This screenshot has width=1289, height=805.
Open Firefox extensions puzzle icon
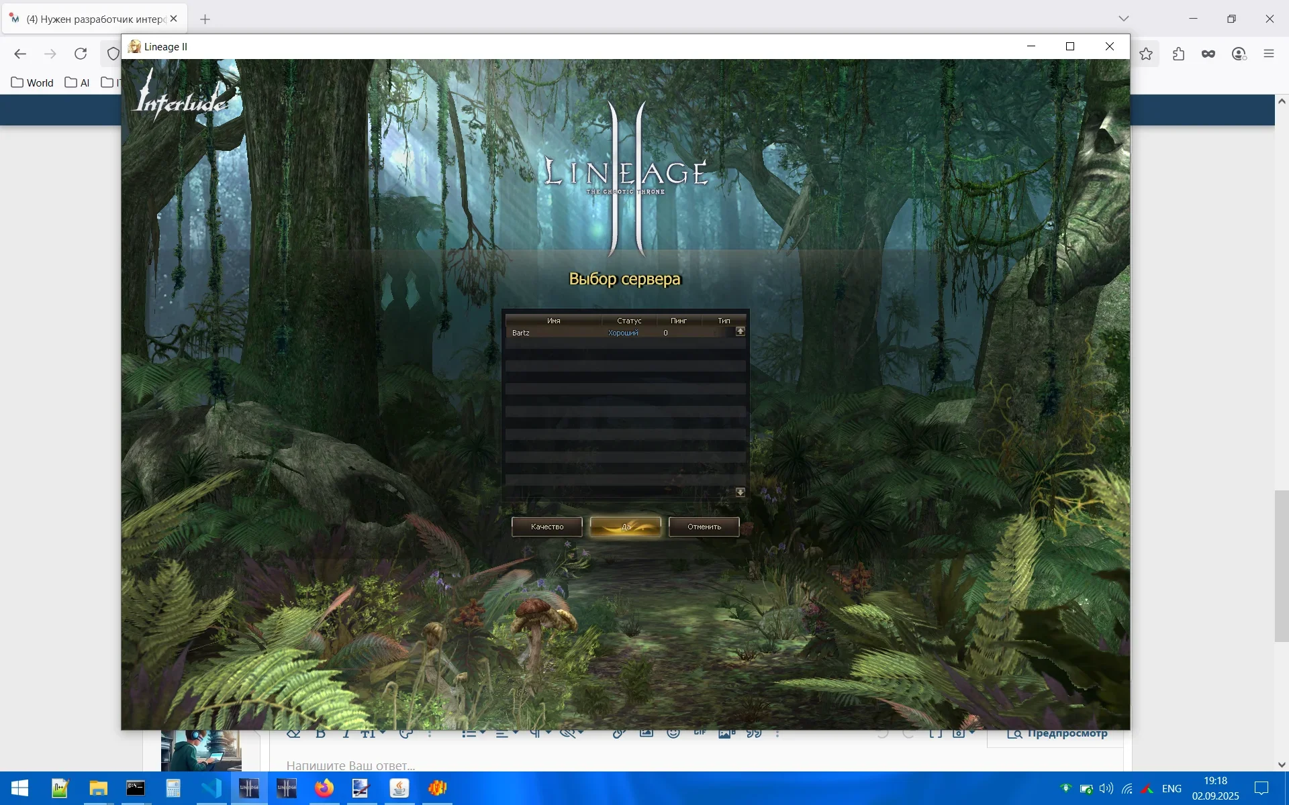(1178, 54)
